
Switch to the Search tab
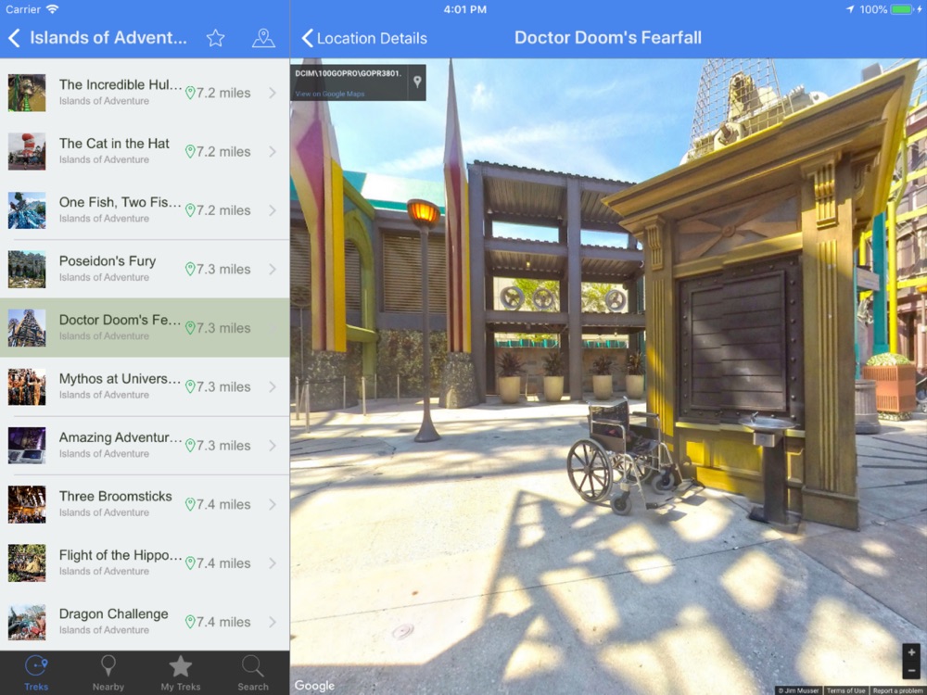[252, 673]
